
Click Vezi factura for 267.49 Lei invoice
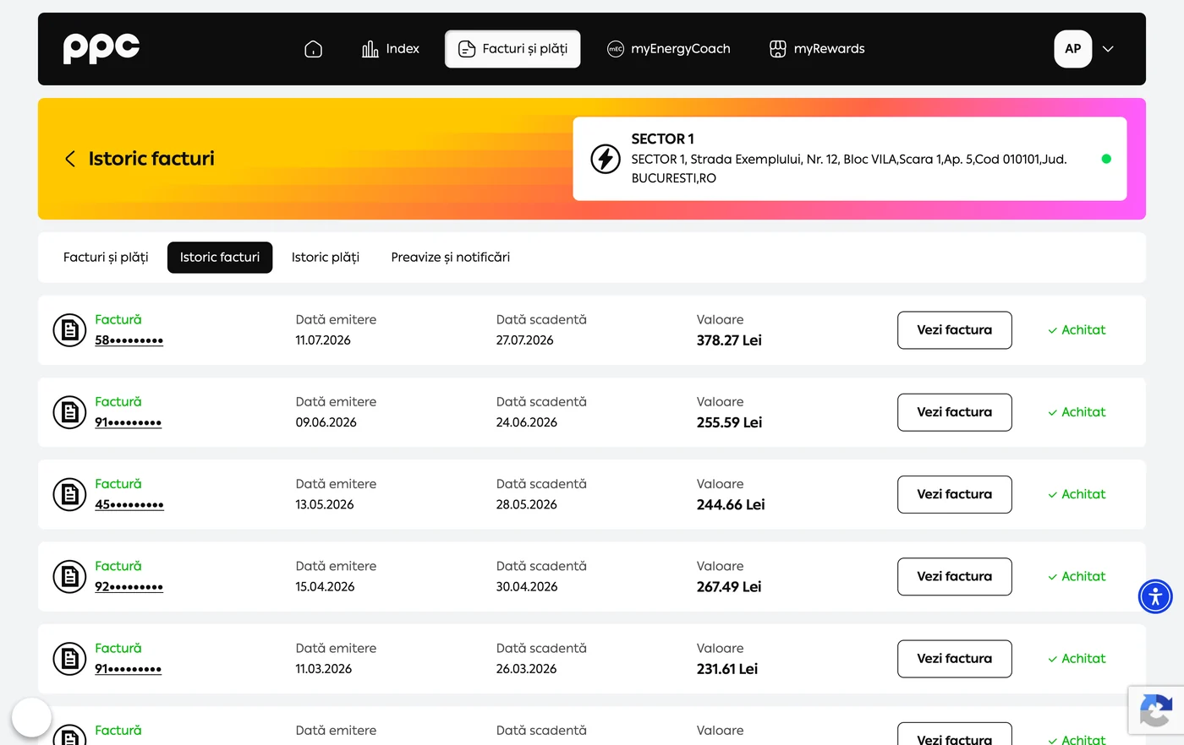pos(954,576)
